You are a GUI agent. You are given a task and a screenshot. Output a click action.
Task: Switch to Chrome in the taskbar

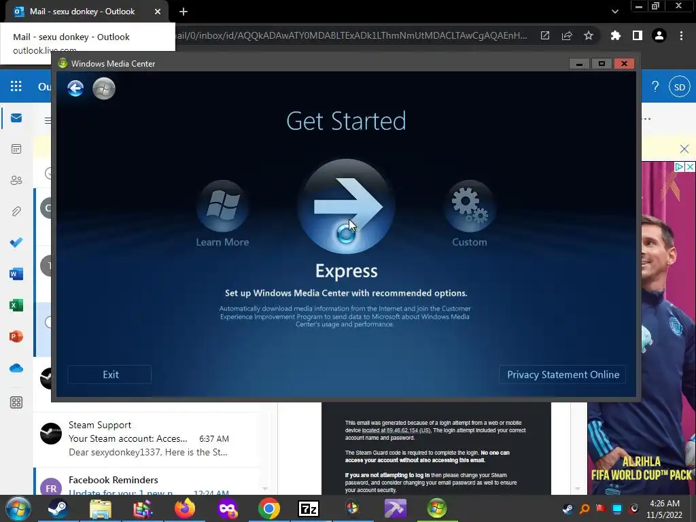[x=269, y=508]
